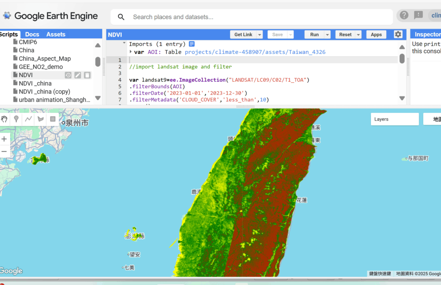Open the Reset button dropdown arrow

click(359, 35)
